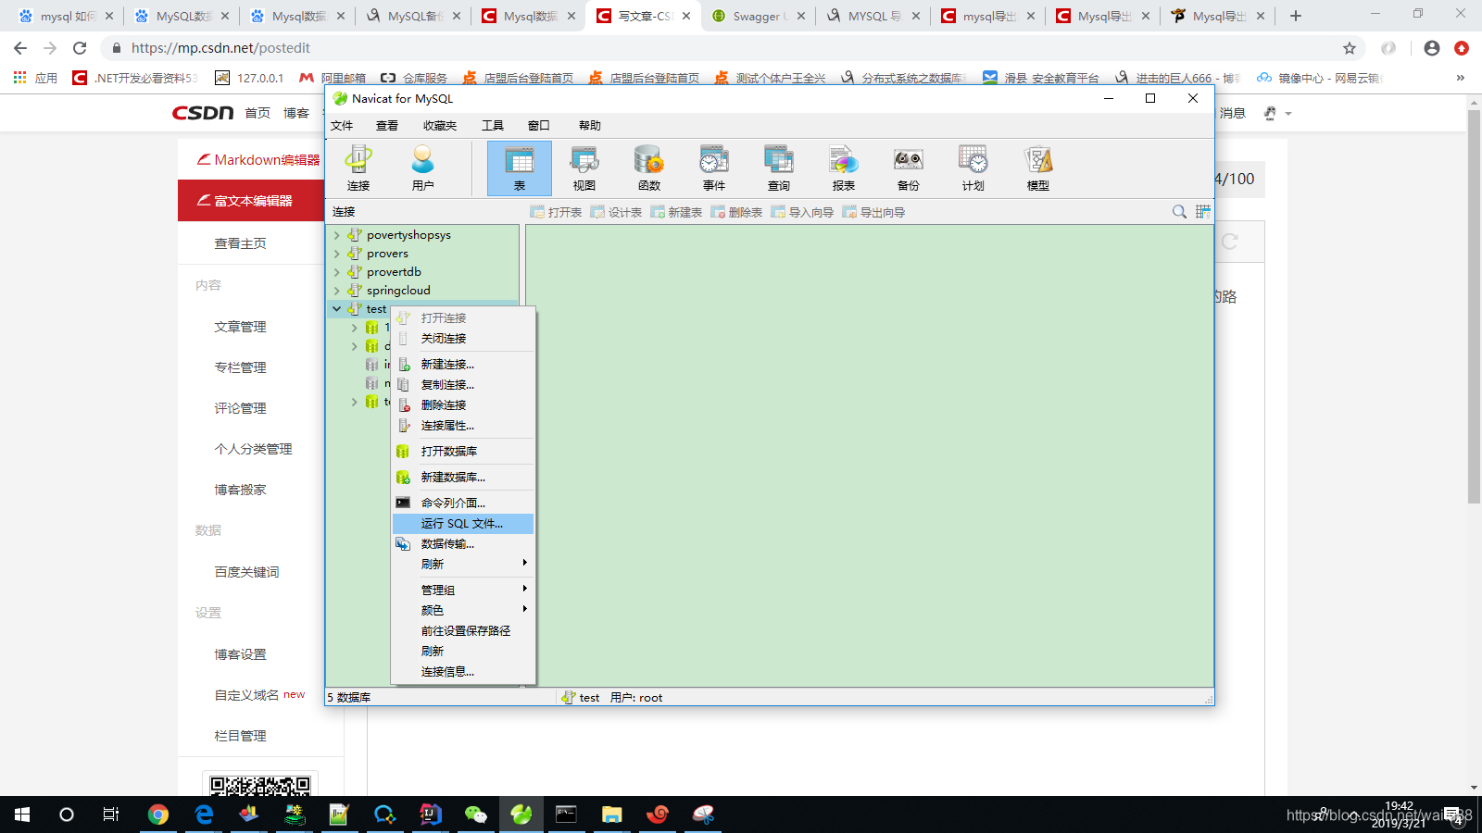Open WeChat from the Windows taskbar
Image resolution: width=1482 pixels, height=833 pixels.
coord(475,814)
